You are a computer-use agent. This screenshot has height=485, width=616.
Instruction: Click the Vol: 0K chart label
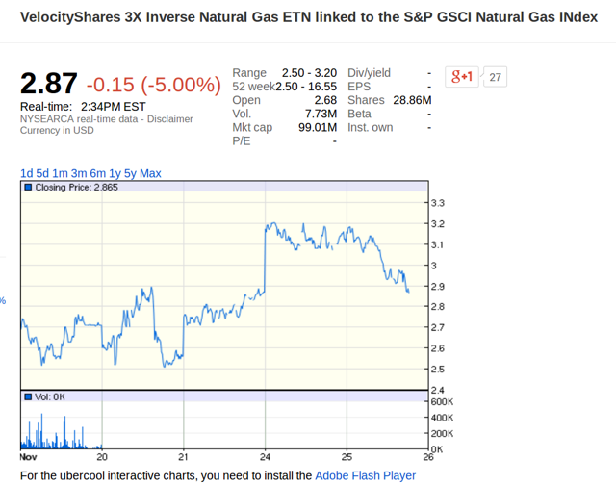tap(50, 396)
